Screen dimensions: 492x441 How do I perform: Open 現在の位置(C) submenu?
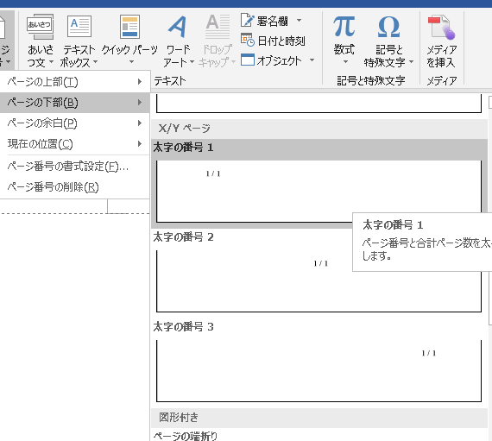coord(75,144)
